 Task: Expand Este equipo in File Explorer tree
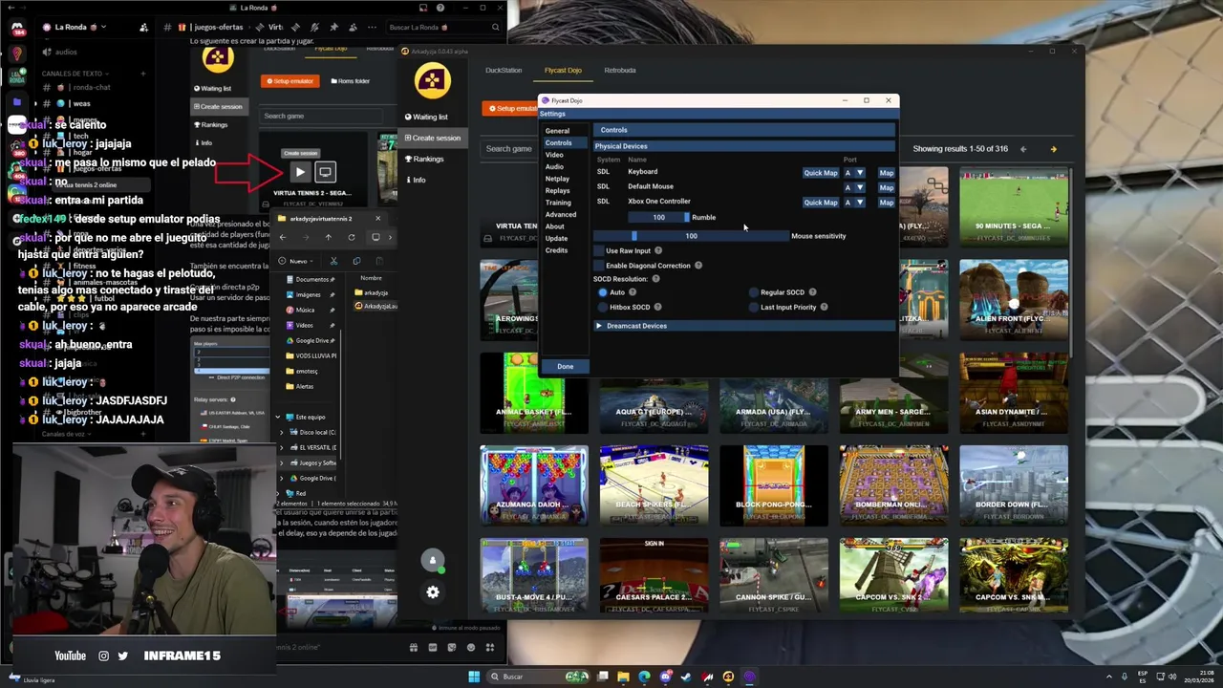pyautogui.click(x=278, y=417)
